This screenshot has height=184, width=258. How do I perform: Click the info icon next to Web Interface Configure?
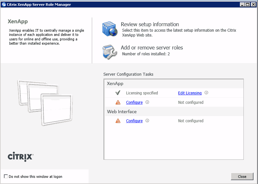(x=147, y=121)
